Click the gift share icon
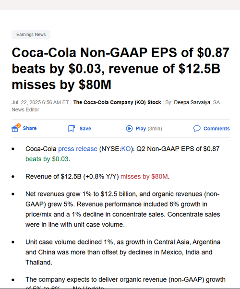The height and width of the screenshot is (289, 240). tap(15, 129)
